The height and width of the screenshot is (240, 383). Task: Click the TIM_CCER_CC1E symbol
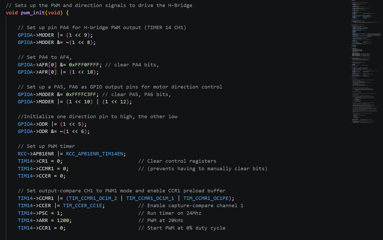[x=82, y=206]
